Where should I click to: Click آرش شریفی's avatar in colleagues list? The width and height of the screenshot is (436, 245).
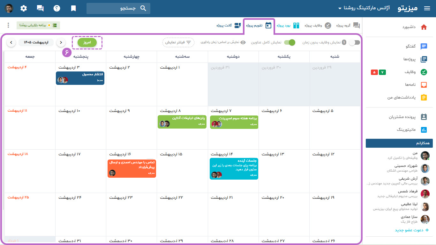[x=425, y=181]
